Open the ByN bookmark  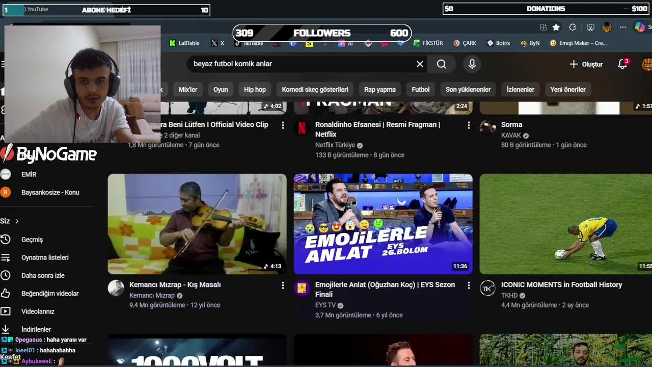point(530,43)
